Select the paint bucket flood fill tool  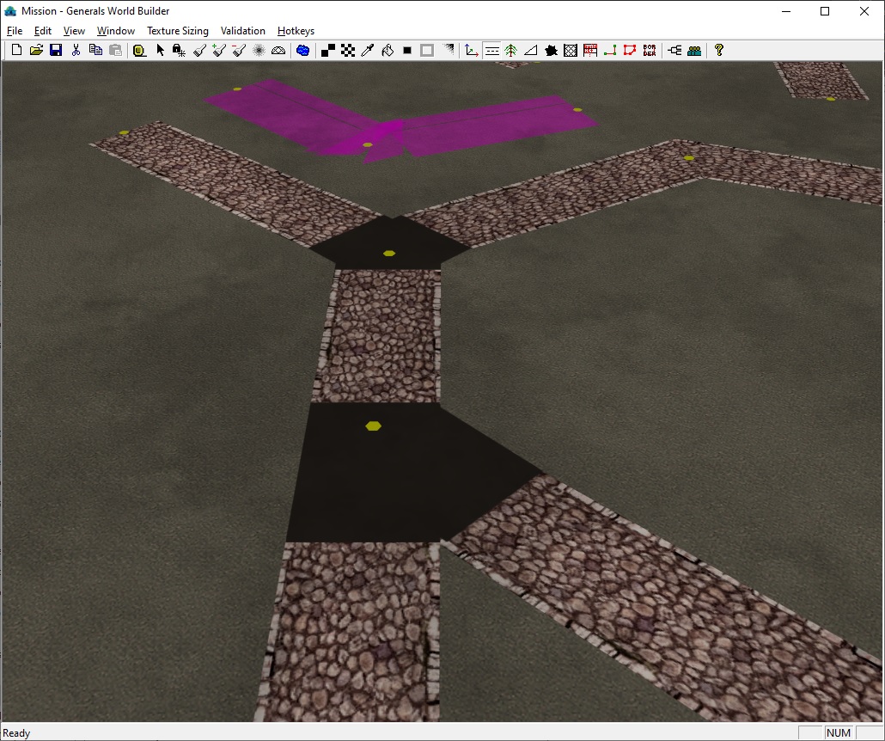pos(388,50)
